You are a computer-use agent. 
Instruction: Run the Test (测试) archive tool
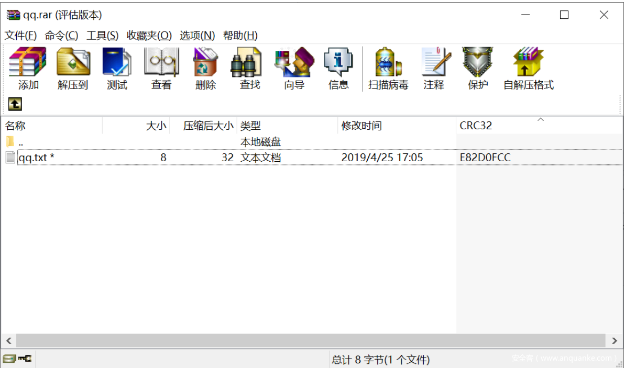[117, 68]
